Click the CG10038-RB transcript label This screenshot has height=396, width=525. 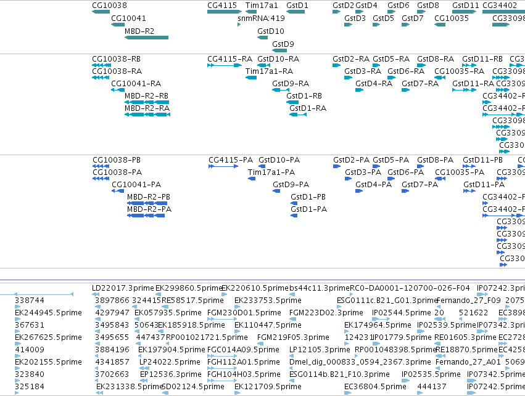pyautogui.click(x=116, y=59)
